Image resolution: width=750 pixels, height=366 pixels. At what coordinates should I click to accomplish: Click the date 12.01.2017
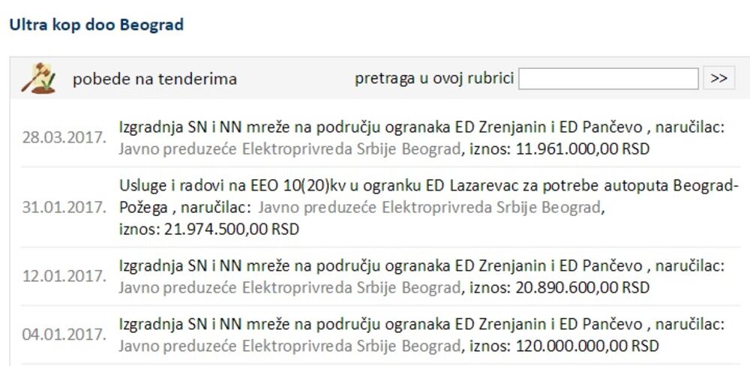64,277
